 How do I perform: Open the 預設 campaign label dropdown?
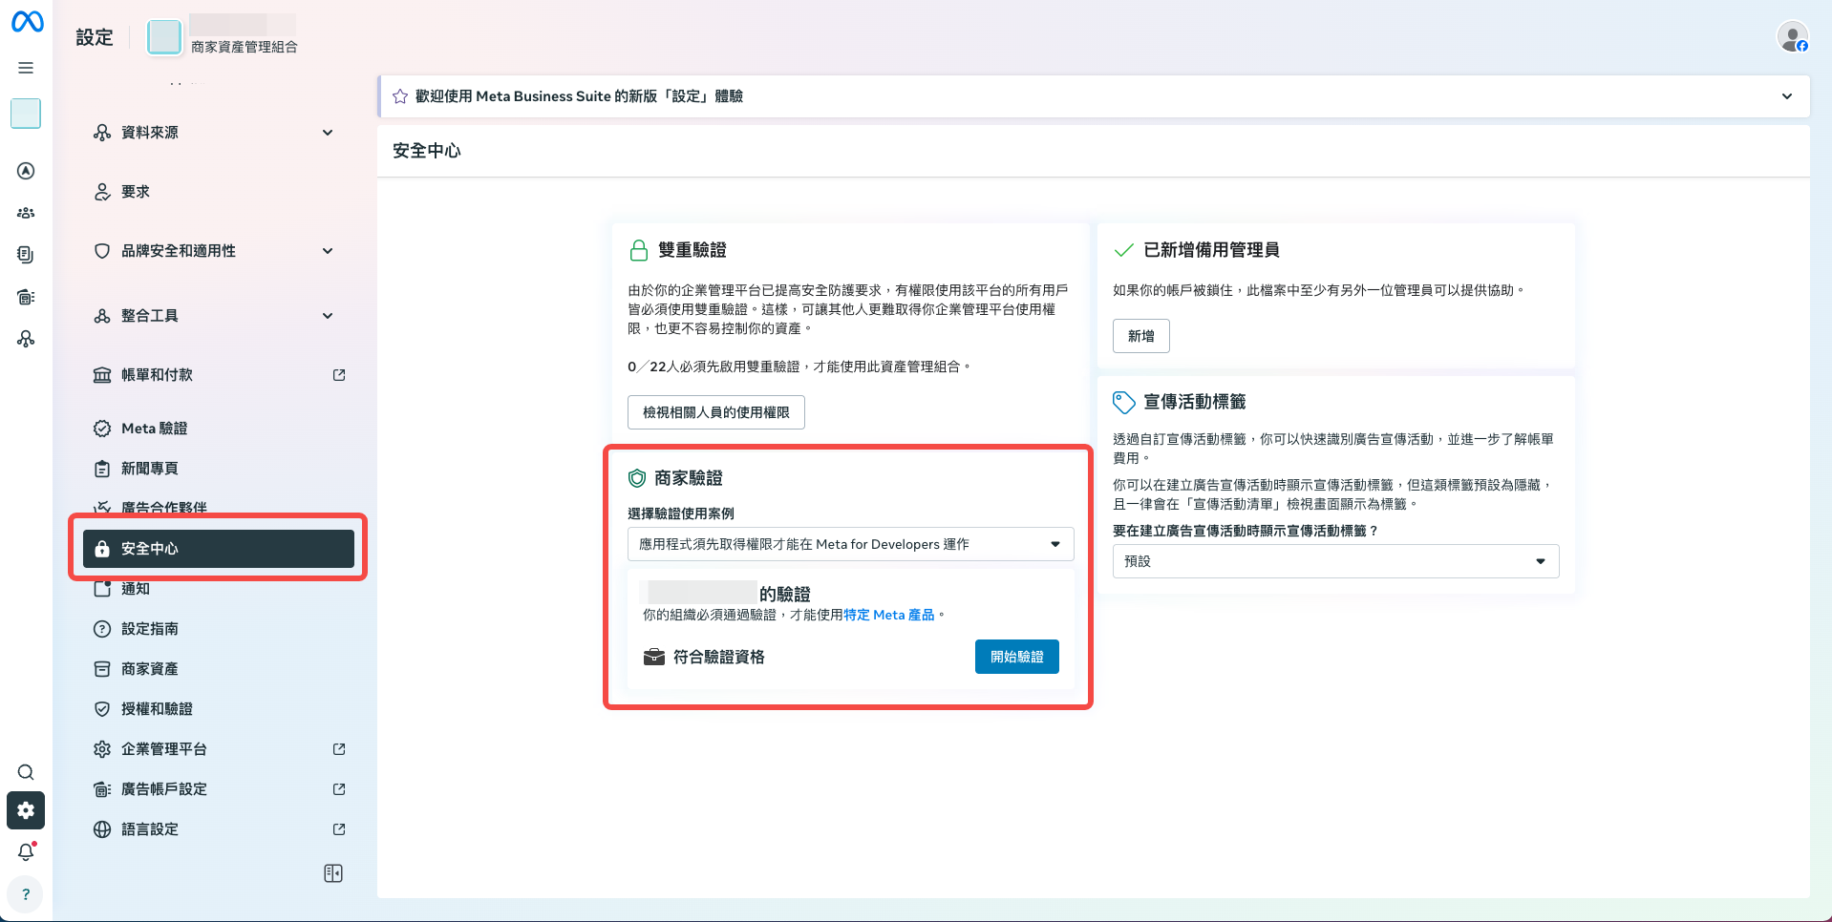(x=1335, y=561)
